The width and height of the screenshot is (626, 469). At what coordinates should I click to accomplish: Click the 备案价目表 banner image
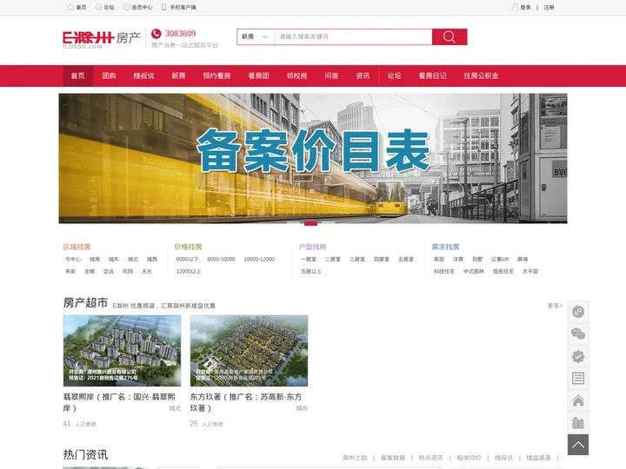313,158
